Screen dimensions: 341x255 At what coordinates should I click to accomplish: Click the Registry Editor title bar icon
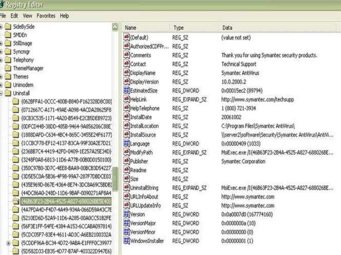tap(2, 4)
